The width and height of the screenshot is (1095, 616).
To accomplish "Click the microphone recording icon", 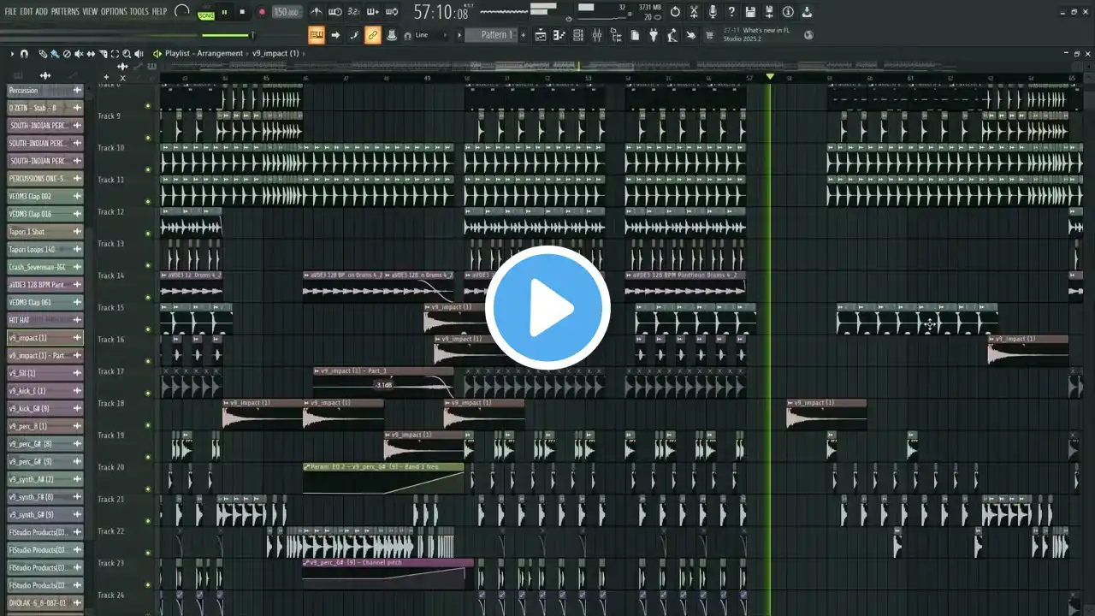I will [x=713, y=12].
